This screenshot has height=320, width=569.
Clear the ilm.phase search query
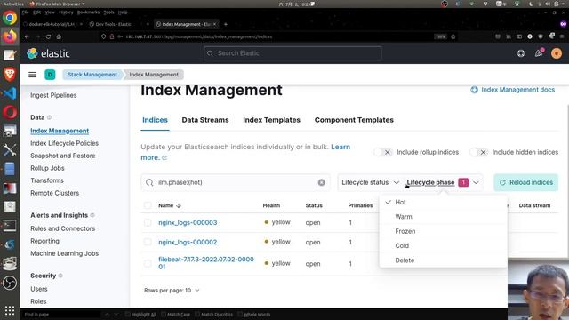[322, 182]
